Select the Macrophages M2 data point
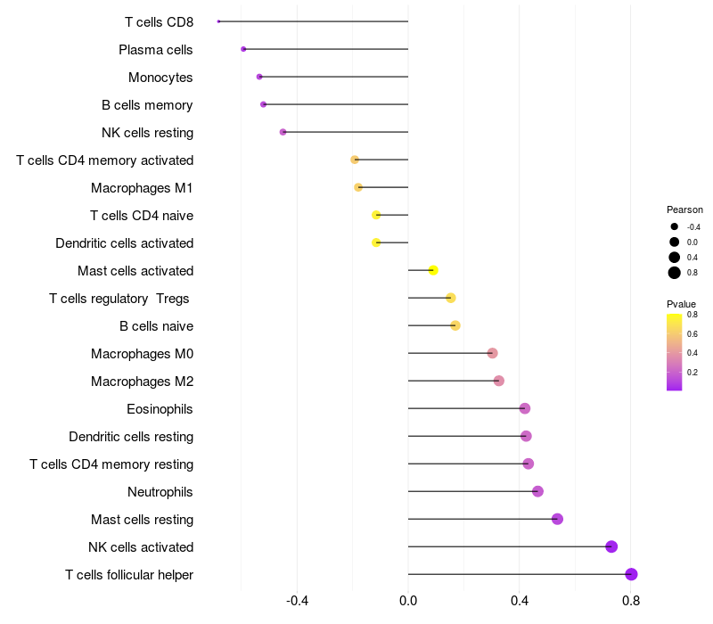The width and height of the screenshot is (713, 624). pos(498,381)
